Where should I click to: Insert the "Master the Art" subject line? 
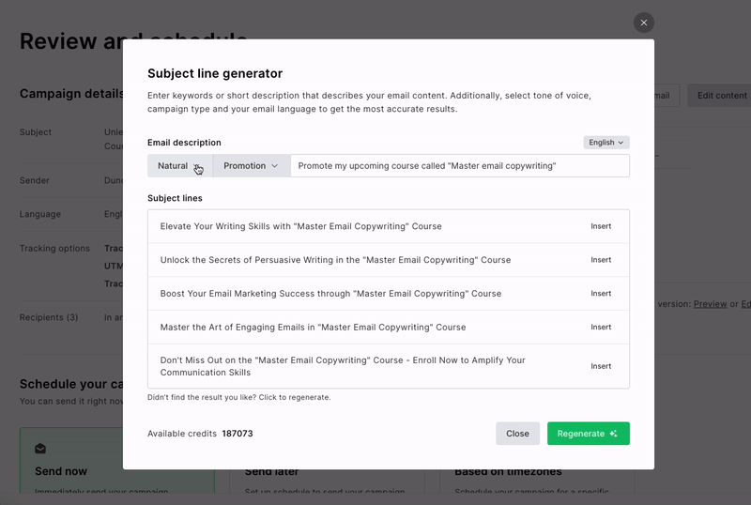[601, 327]
